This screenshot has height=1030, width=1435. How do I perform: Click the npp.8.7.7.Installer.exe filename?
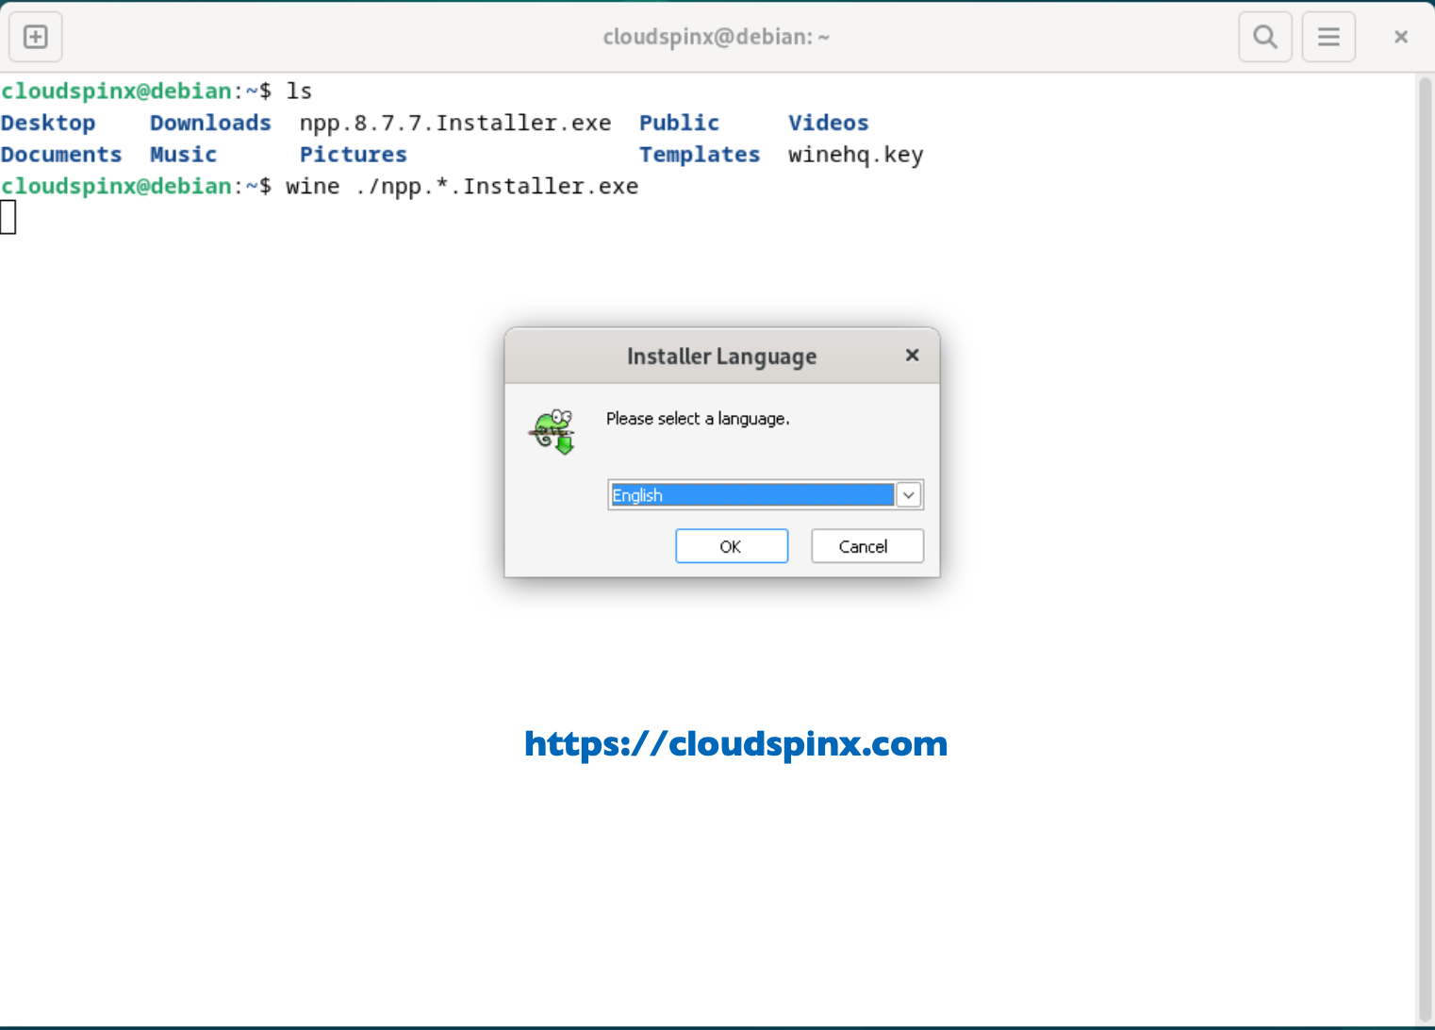(455, 122)
